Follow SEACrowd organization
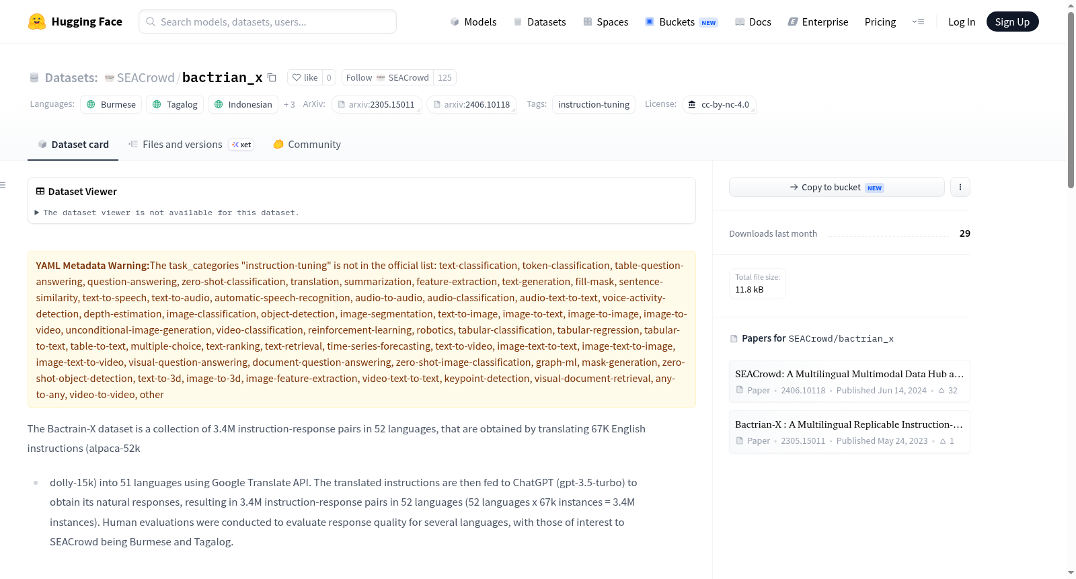 tap(387, 77)
